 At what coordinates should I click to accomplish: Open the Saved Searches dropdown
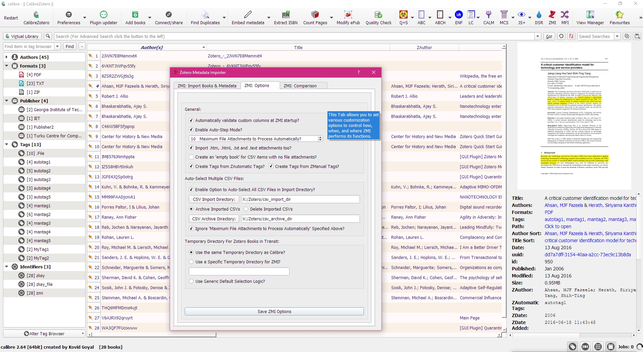(x=617, y=36)
